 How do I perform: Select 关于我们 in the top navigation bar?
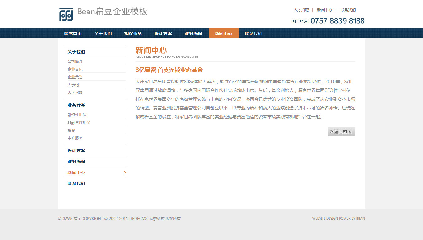[x=103, y=34]
